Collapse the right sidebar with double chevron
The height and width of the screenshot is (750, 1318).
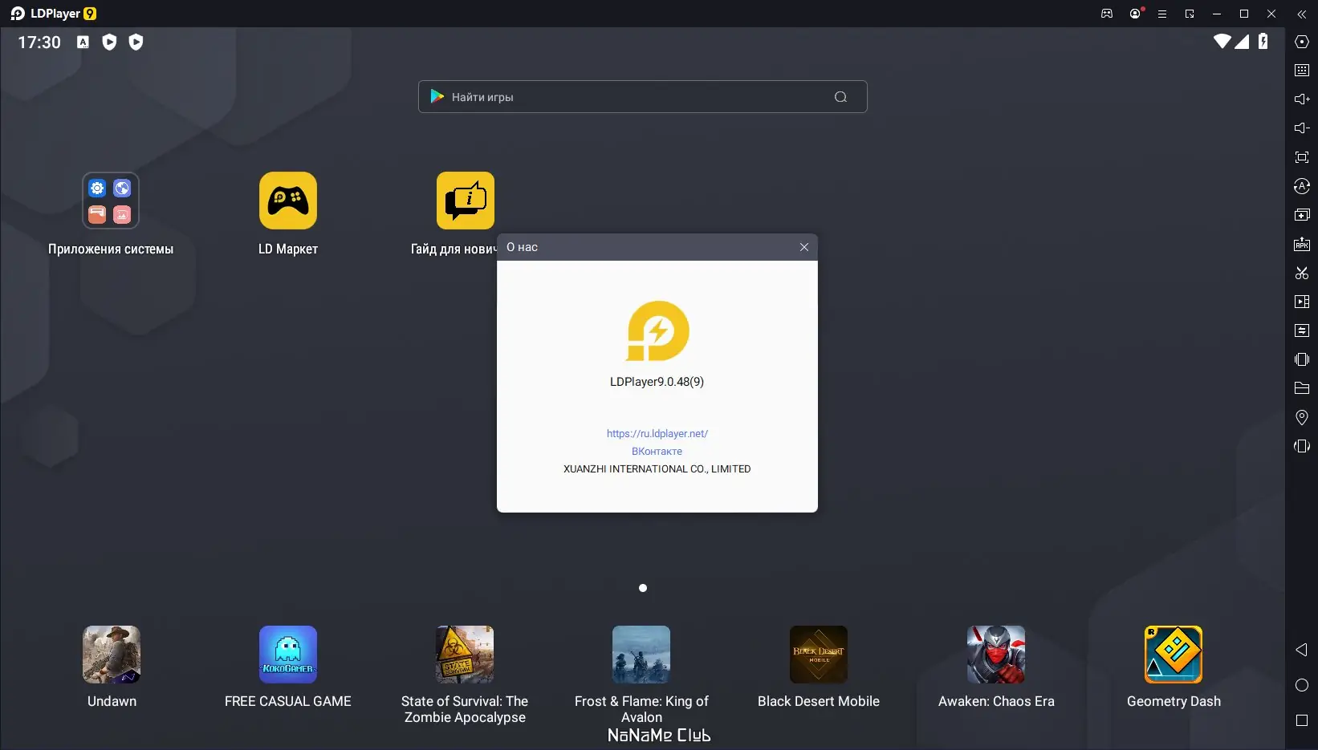pyautogui.click(x=1302, y=14)
